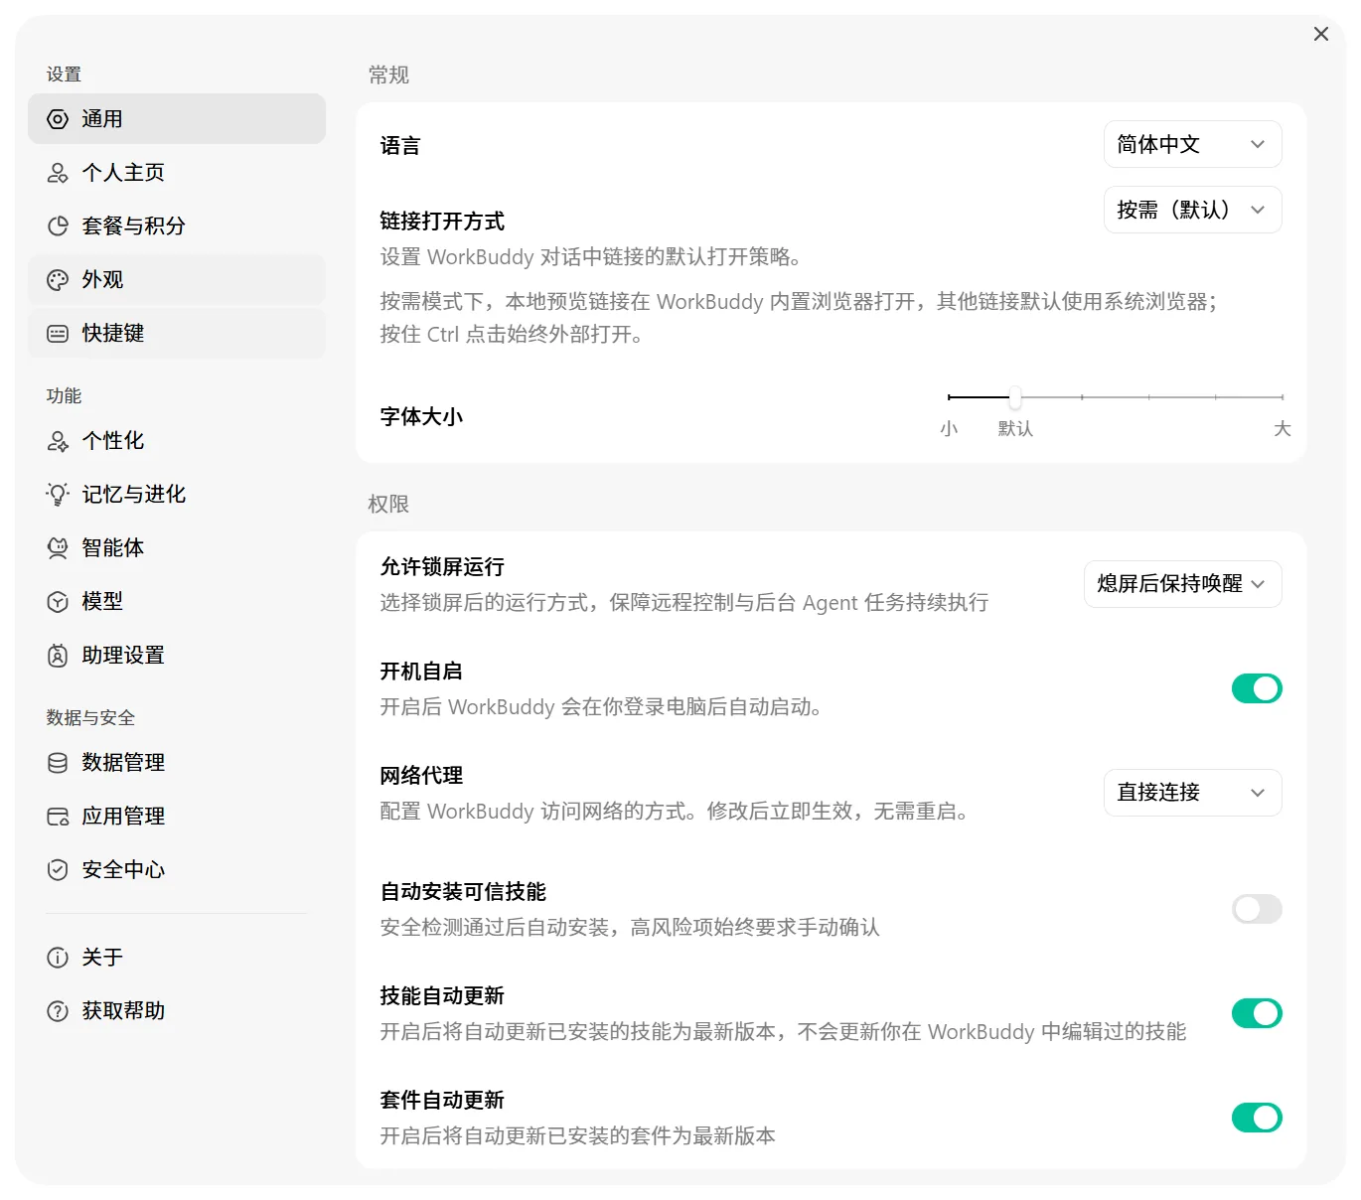Image resolution: width=1361 pixels, height=1200 pixels.
Task: Click the 模型 cube icon
Action: tap(58, 602)
